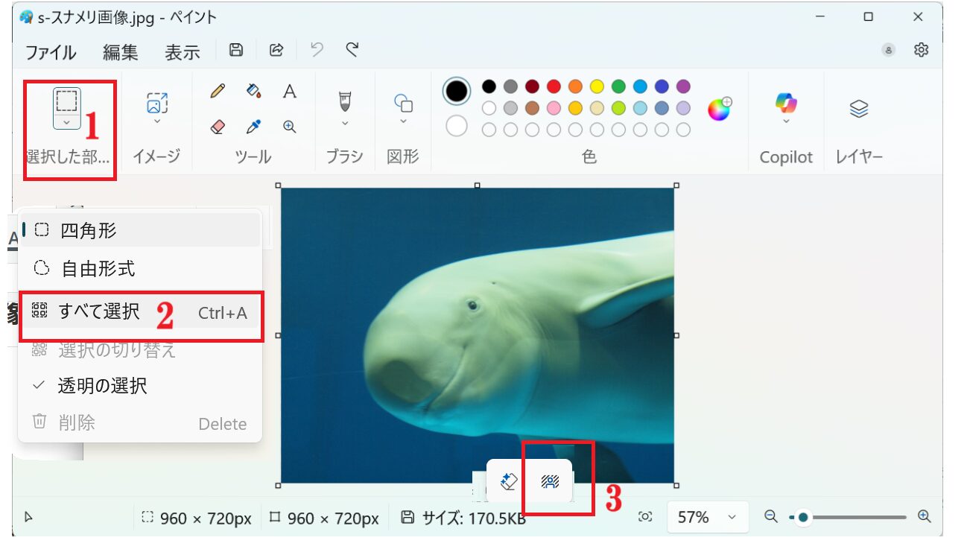Click the 色 group label
Viewport: 964px width, 555px height.
[589, 156]
